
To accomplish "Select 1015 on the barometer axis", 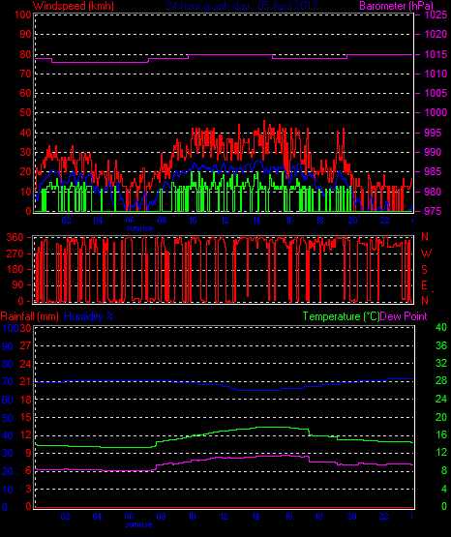I will point(436,54).
